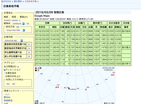The height and width of the screenshot is (104, 141).
Task: Open the 暦Wiki link
Action: tap(7, 97)
